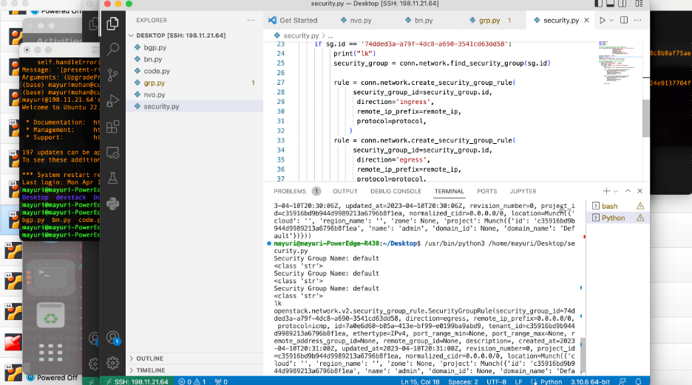Switch to the grp.py tab
692x385 pixels.
489,20
